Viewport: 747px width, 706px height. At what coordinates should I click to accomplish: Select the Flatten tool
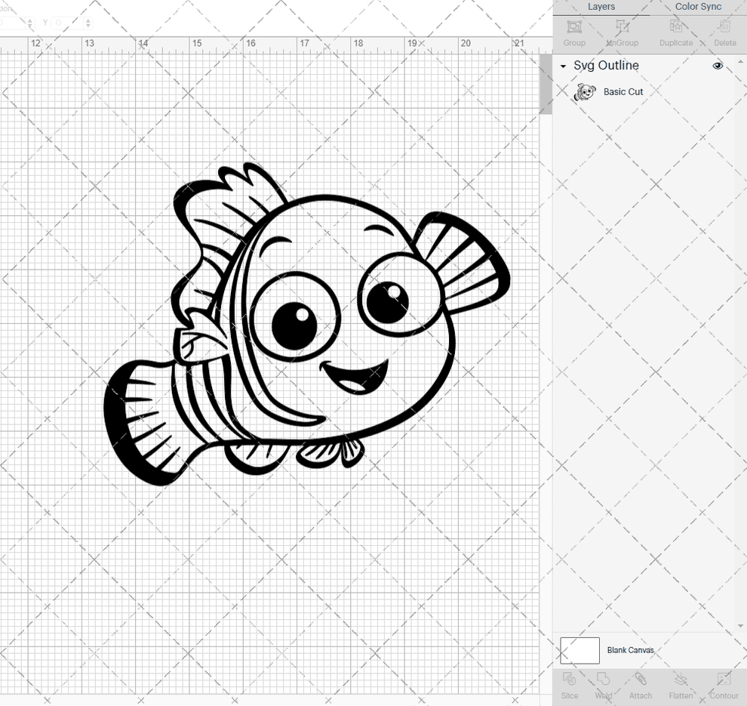pos(681,686)
